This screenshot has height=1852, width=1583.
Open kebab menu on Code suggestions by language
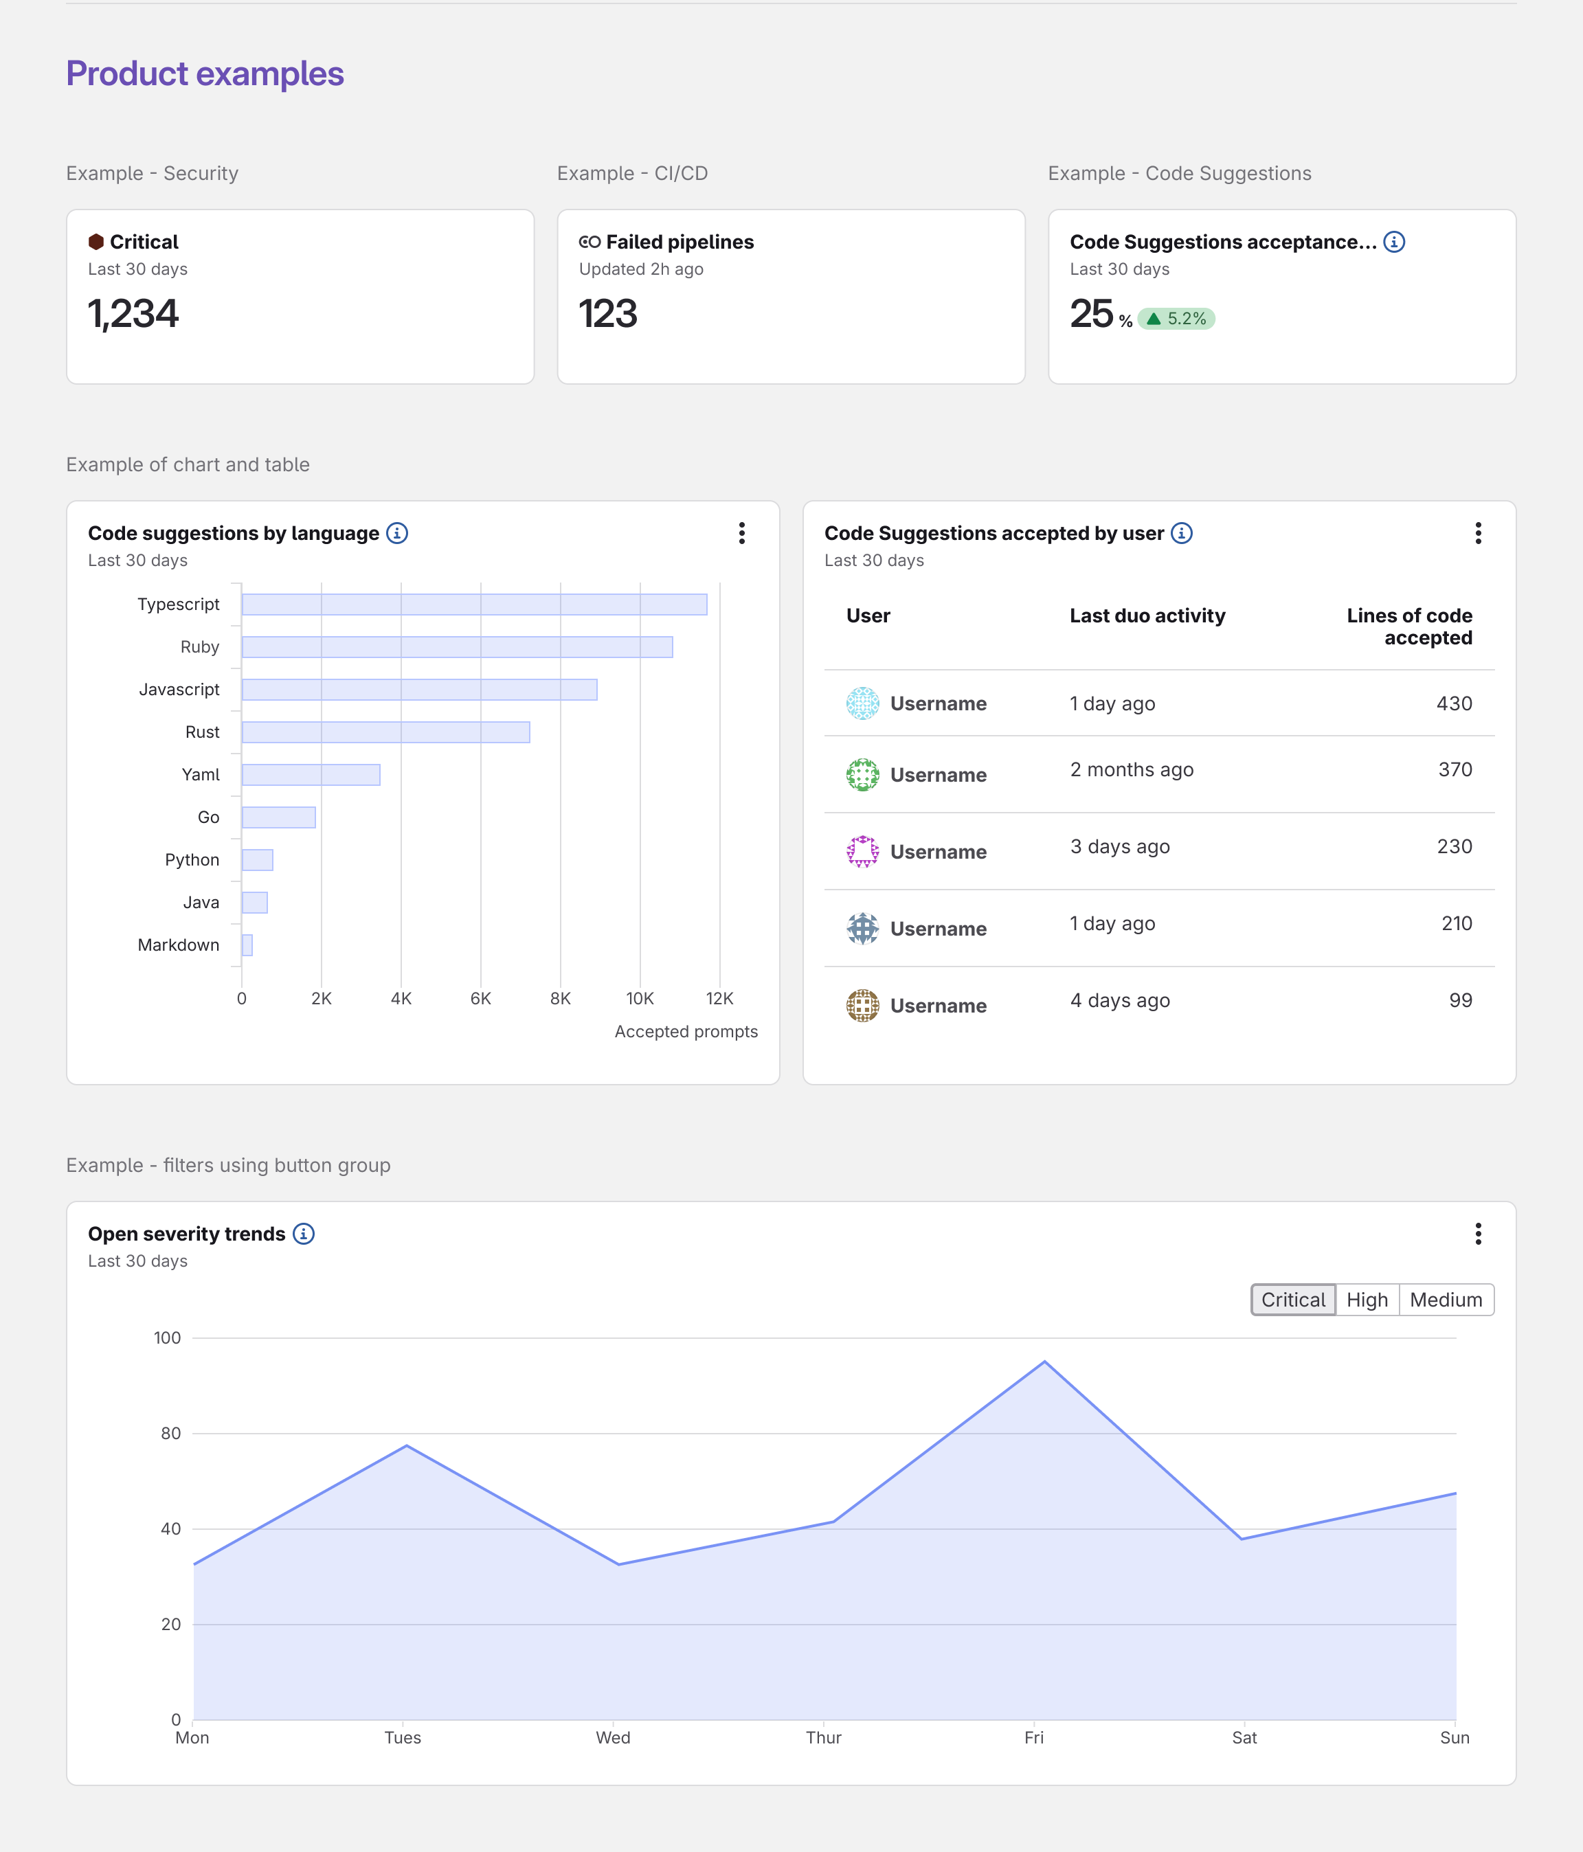point(741,534)
